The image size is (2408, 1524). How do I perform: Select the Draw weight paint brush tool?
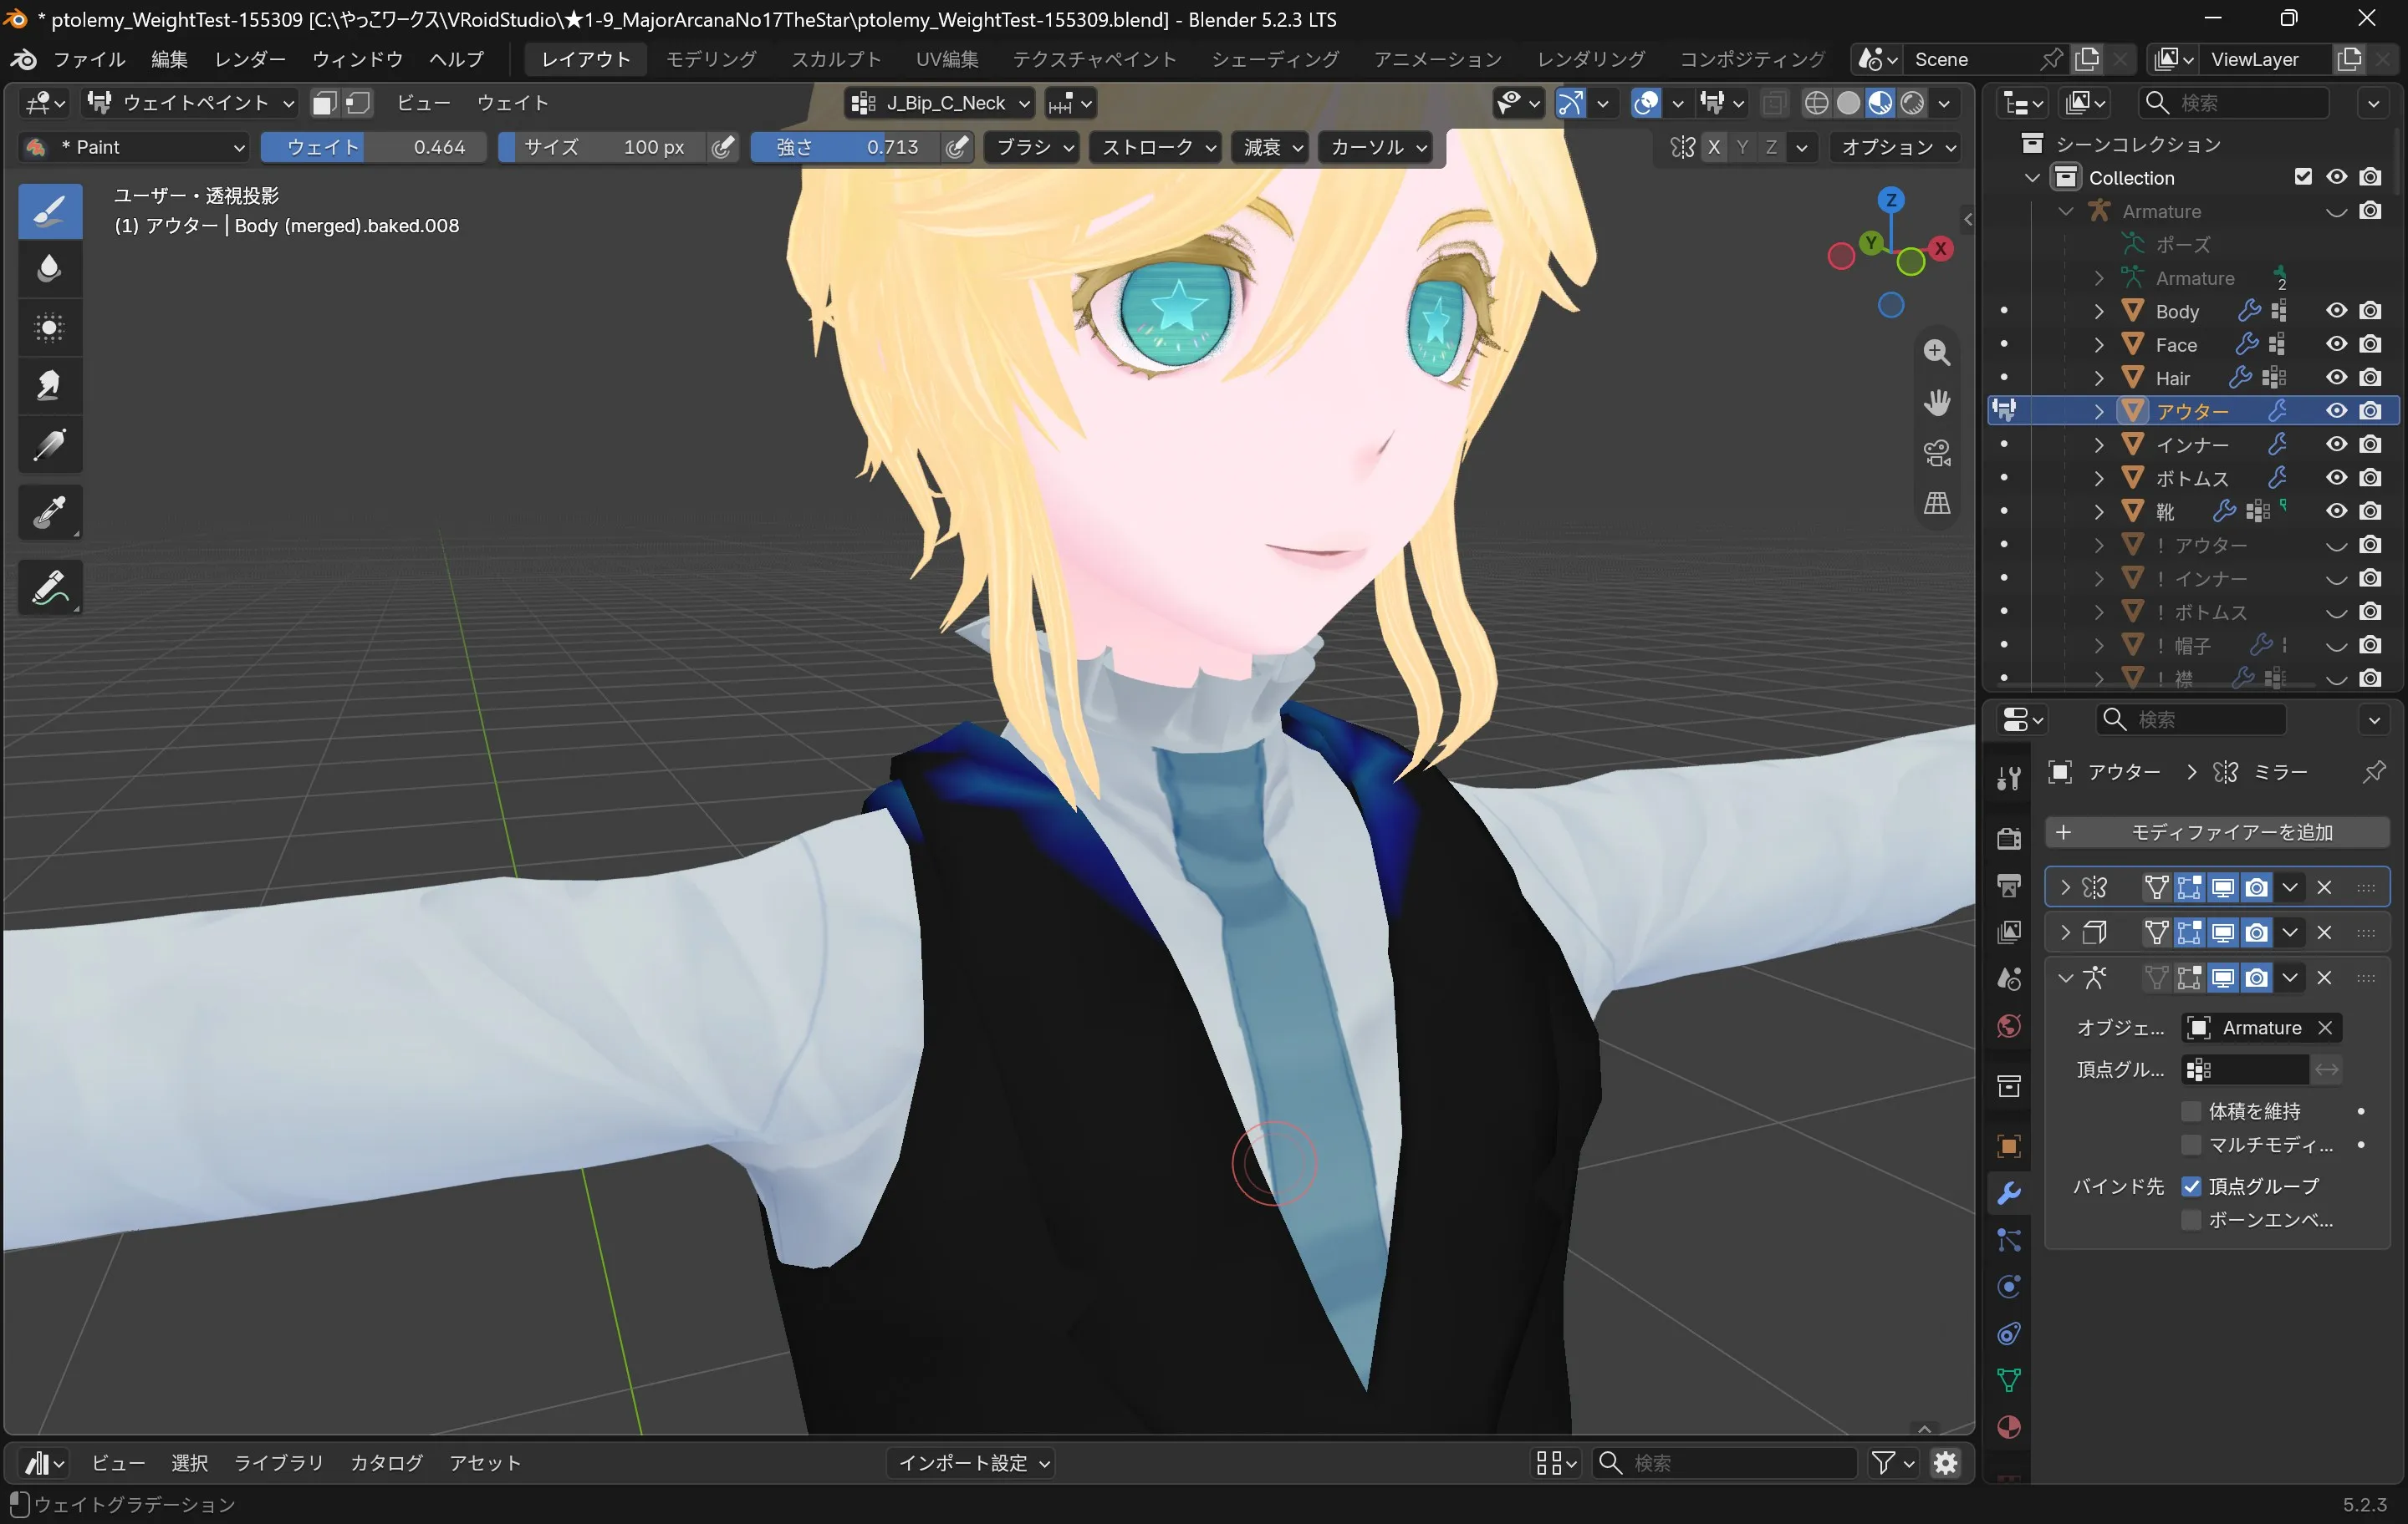(x=50, y=211)
